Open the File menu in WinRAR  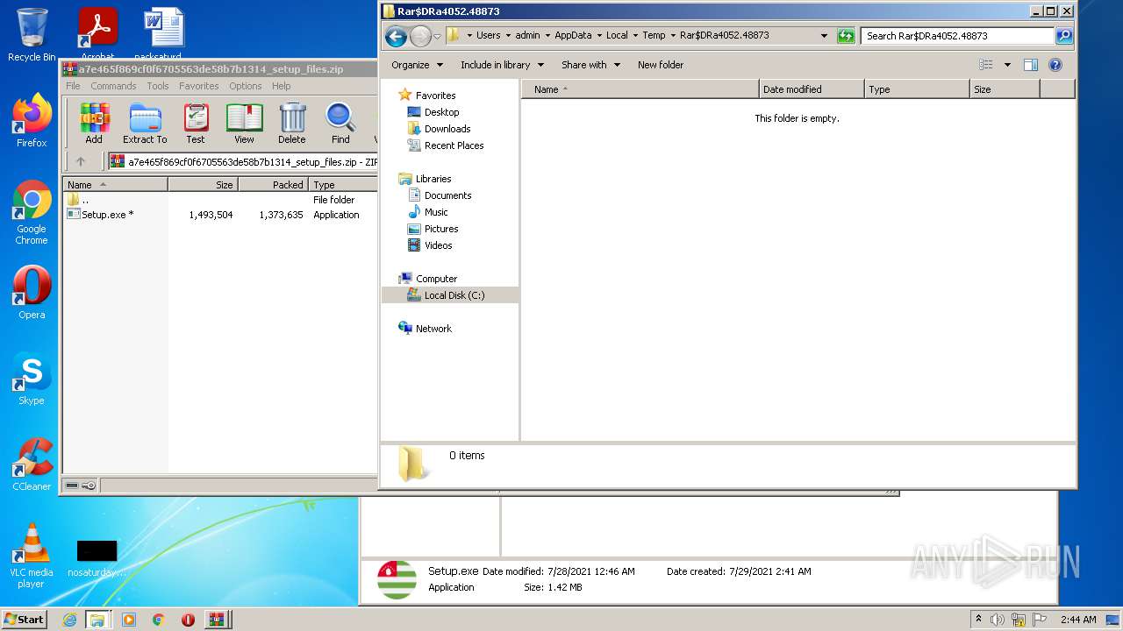tap(73, 86)
